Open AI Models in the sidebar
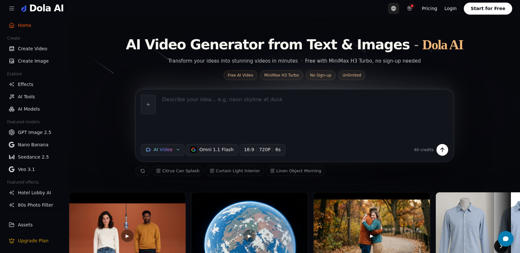The height and width of the screenshot is (253, 520). coord(35,109)
